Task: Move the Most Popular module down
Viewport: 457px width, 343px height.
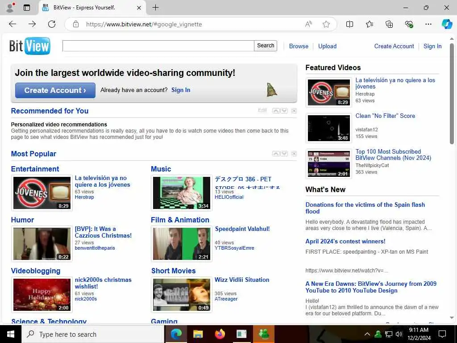Action: click(284, 154)
